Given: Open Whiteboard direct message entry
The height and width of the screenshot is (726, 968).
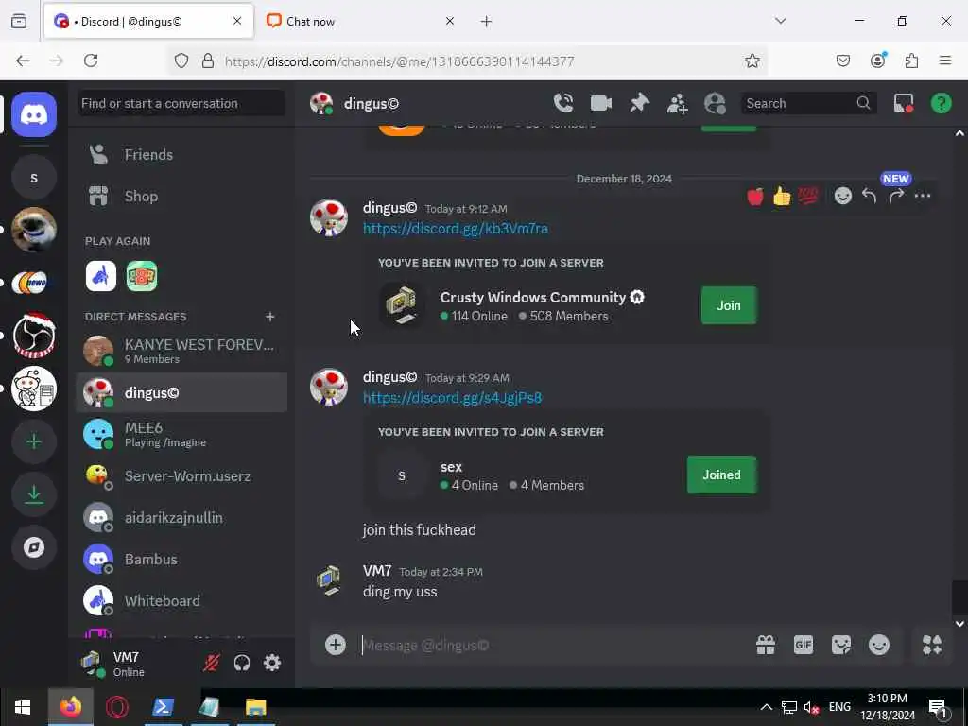Looking at the screenshot, I should pyautogui.click(x=181, y=600).
